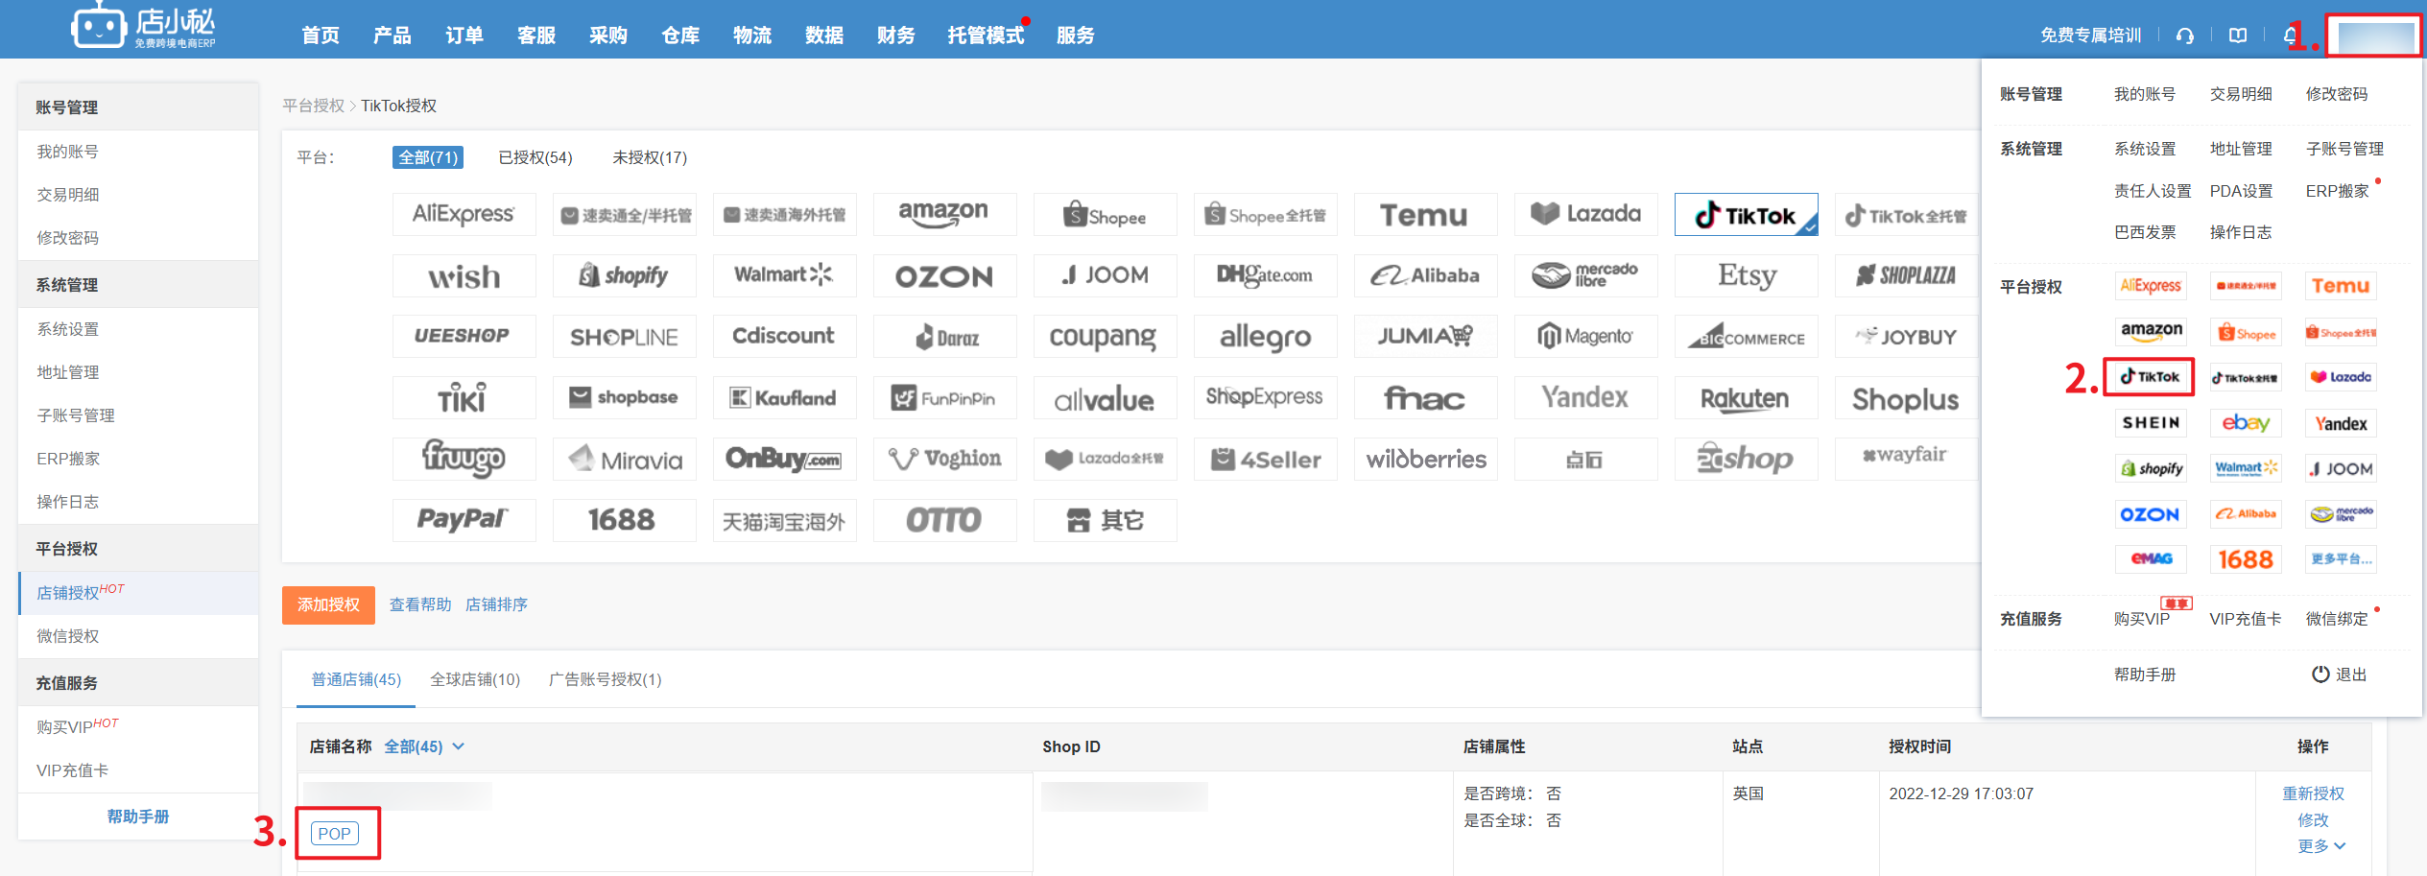Viewport: 2427px width, 876px height.
Task: Open 巴西发票 in the dropdown panel
Action: pyautogui.click(x=2145, y=232)
